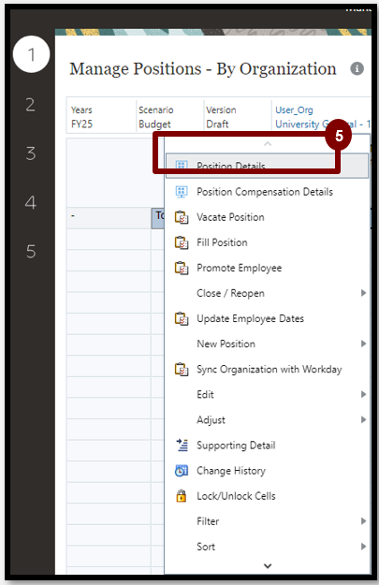Collapse menu upward with top chevron
This screenshot has height=585, width=379.
coord(268,143)
